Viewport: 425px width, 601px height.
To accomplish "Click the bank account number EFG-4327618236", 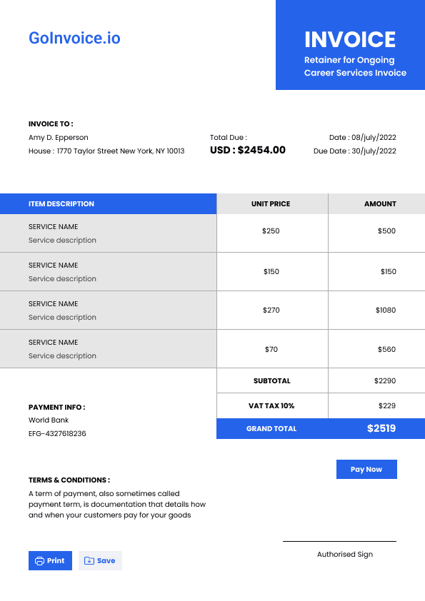I will pyautogui.click(x=57, y=433).
